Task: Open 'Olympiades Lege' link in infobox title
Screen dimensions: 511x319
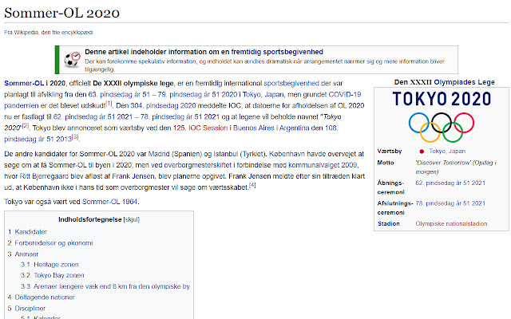Action: coord(464,82)
